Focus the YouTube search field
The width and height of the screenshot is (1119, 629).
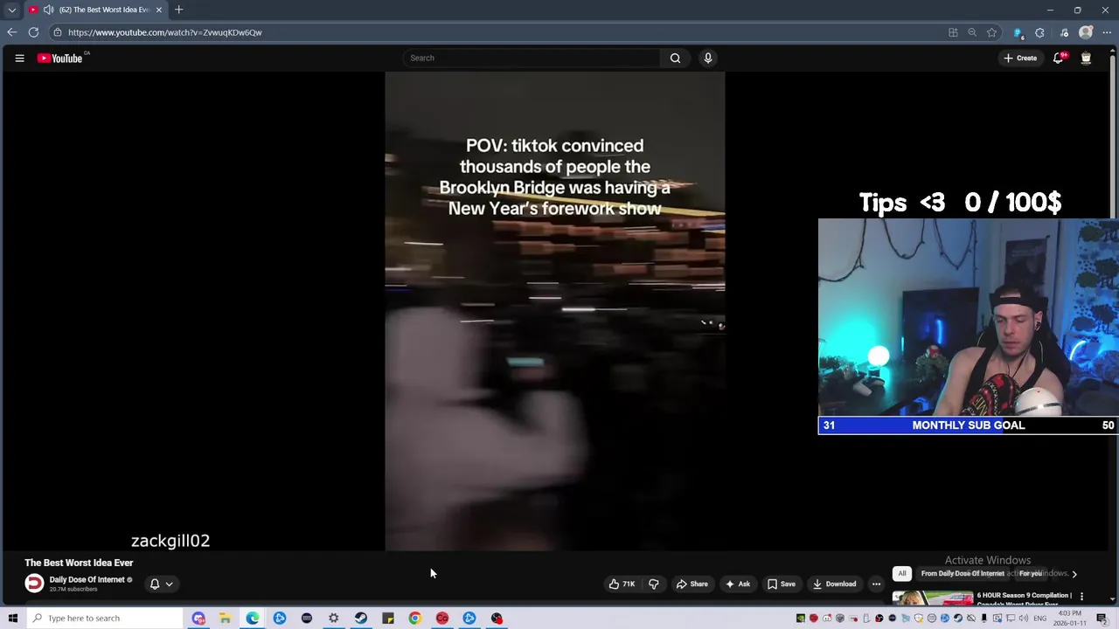pyautogui.click(x=532, y=59)
